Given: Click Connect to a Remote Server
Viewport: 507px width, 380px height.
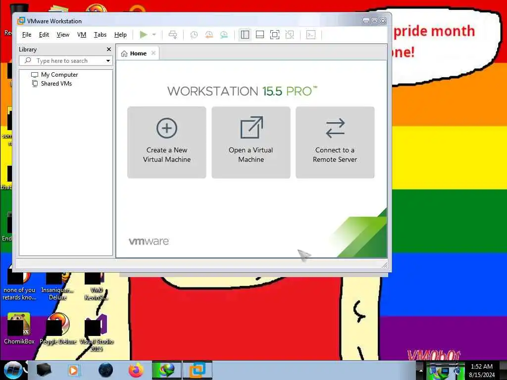Looking at the screenshot, I should tap(335, 142).
